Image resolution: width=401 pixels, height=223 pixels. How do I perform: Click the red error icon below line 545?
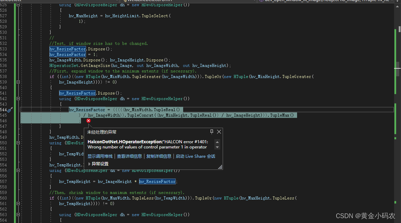88,121
